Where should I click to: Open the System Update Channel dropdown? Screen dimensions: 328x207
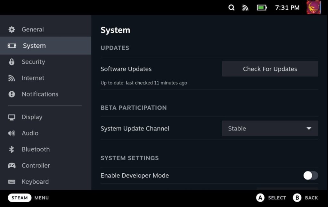pos(270,128)
